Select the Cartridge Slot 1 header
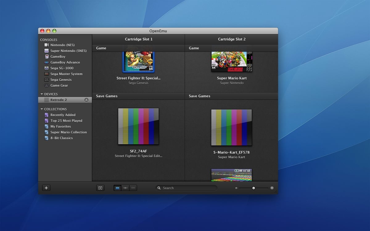This screenshot has width=370, height=231. pos(138,39)
